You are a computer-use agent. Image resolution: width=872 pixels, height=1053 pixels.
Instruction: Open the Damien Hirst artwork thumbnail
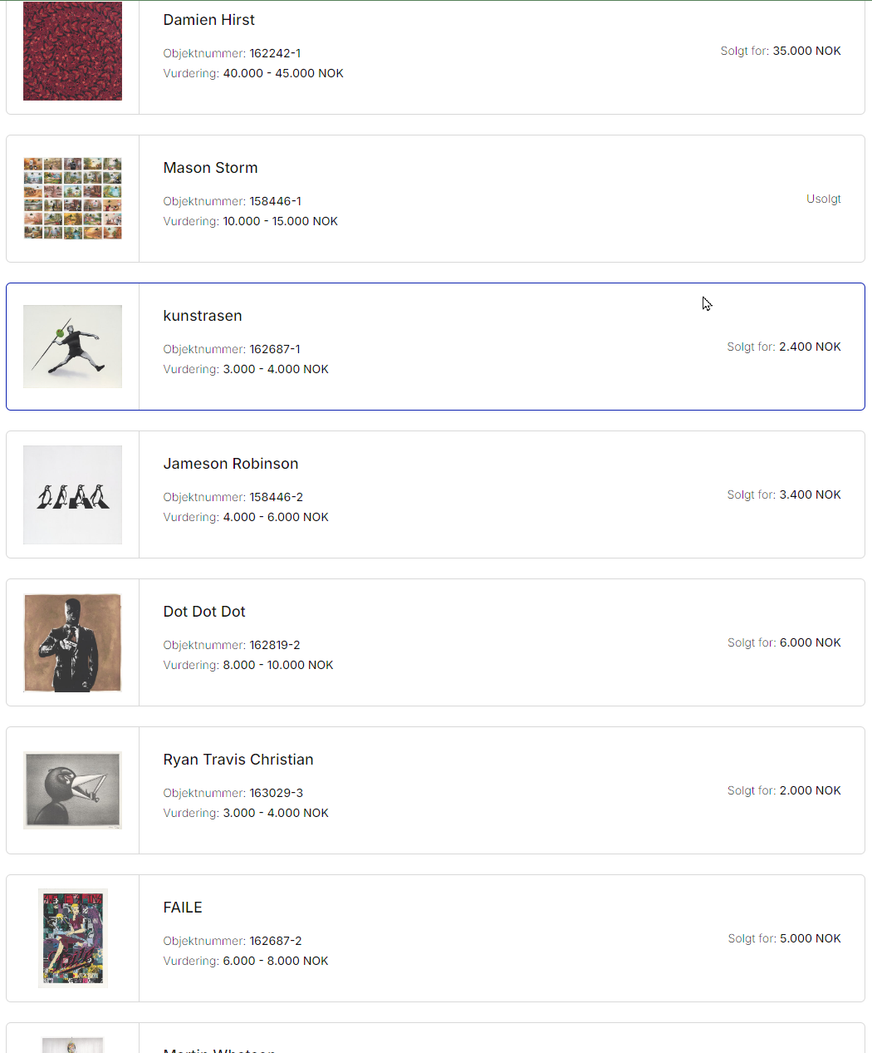[72, 51]
